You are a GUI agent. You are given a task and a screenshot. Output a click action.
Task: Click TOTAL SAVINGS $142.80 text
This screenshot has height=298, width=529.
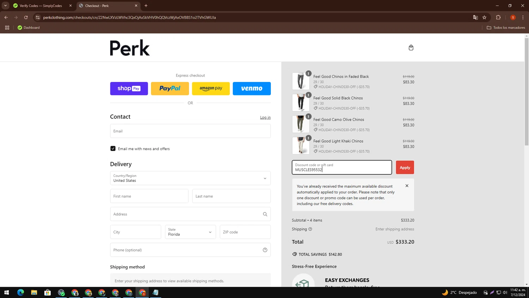tap(320, 254)
